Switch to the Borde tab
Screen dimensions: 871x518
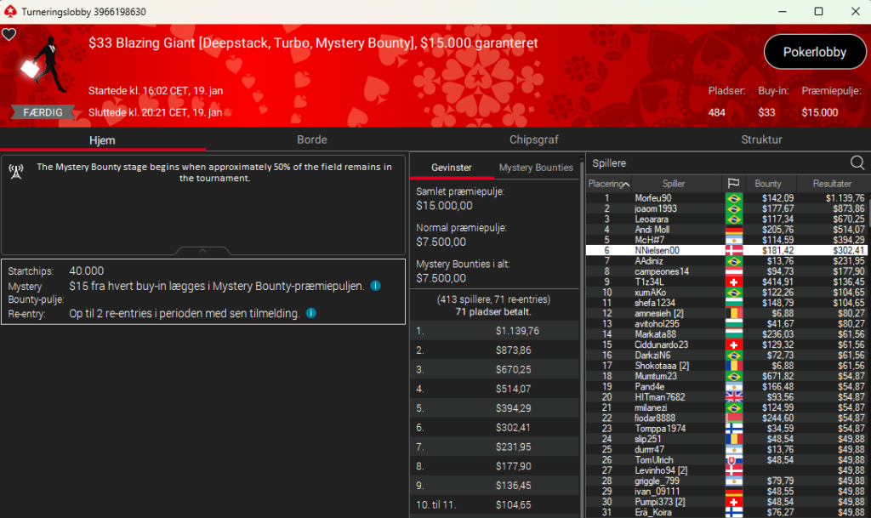pyautogui.click(x=311, y=139)
